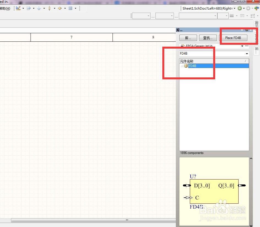Open the navigation address history dropdown
The height and width of the screenshot is (227, 260).
tap(234, 8)
